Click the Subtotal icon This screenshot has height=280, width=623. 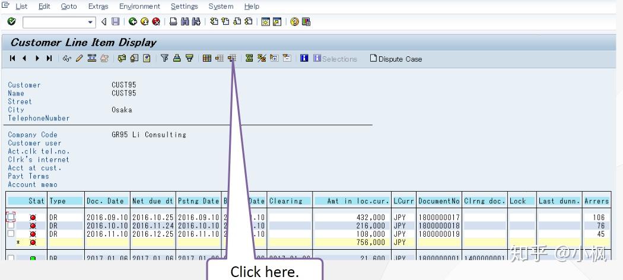coord(262,58)
